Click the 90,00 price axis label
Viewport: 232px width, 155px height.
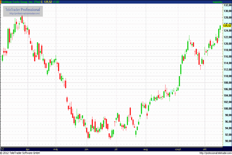228,141
